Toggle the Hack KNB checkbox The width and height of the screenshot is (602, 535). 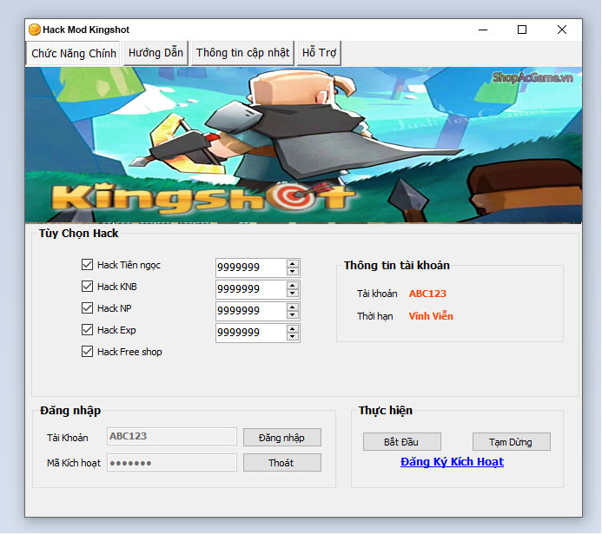87,287
